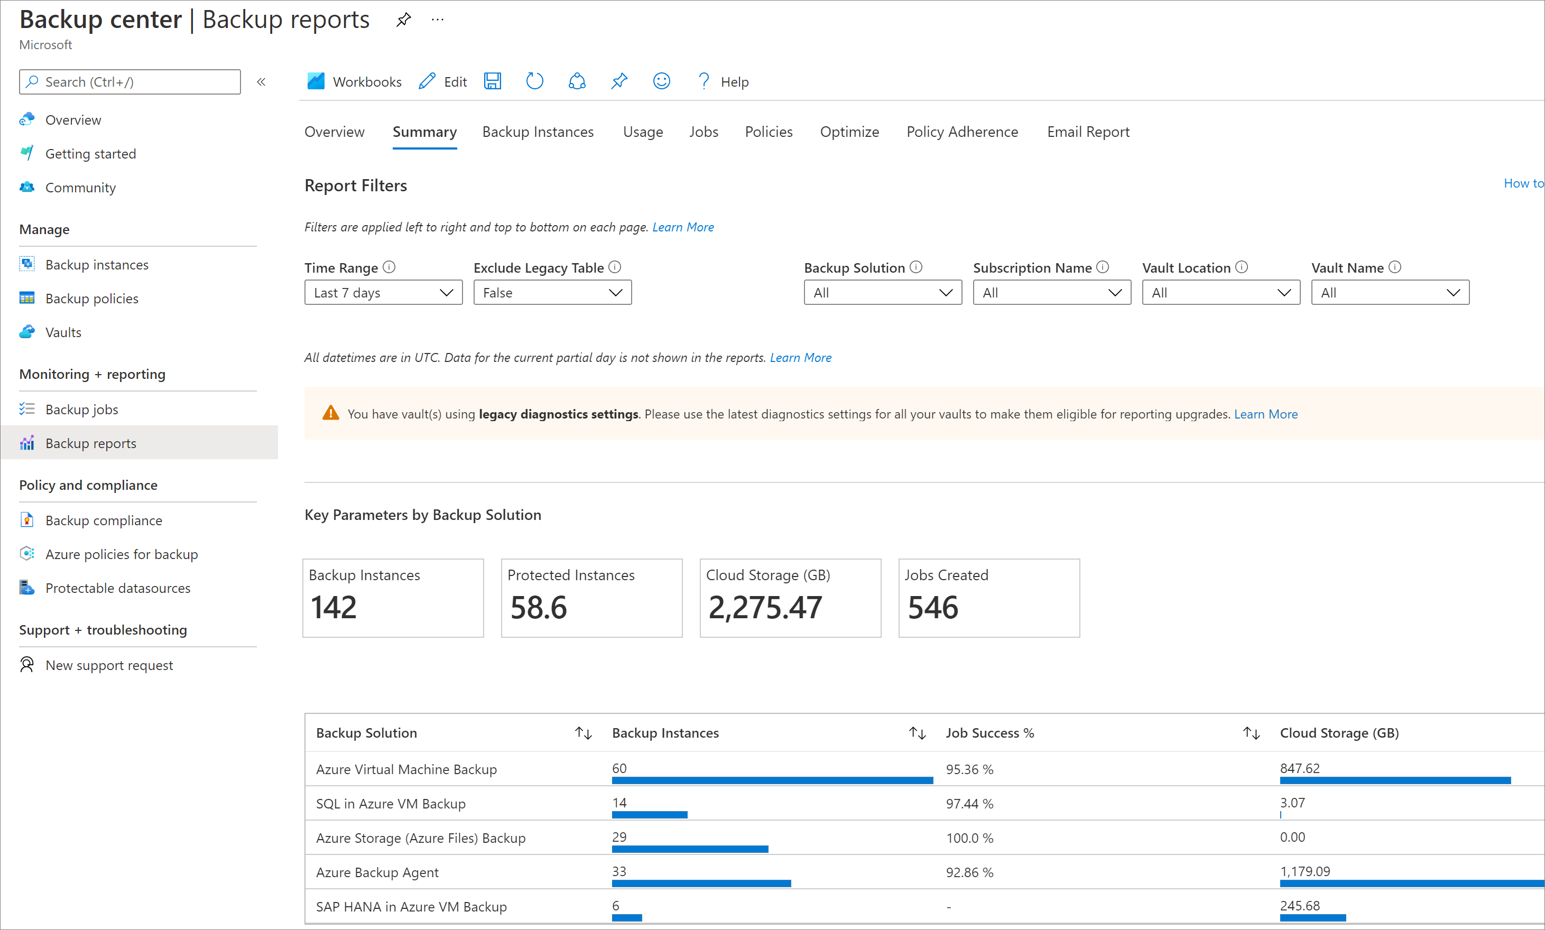1545x930 pixels.
Task: Expand the Time Range dropdown
Action: click(x=380, y=291)
